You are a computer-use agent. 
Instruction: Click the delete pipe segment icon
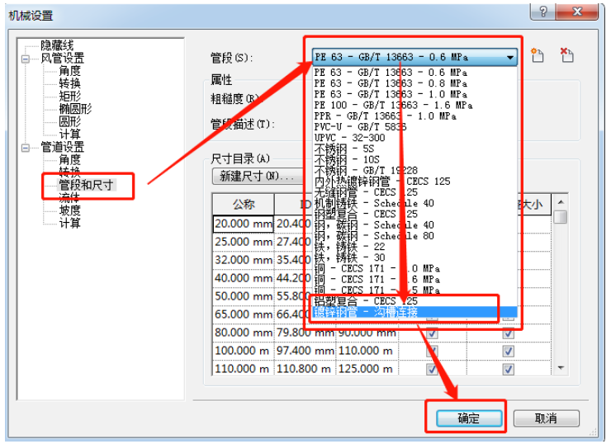[566, 55]
